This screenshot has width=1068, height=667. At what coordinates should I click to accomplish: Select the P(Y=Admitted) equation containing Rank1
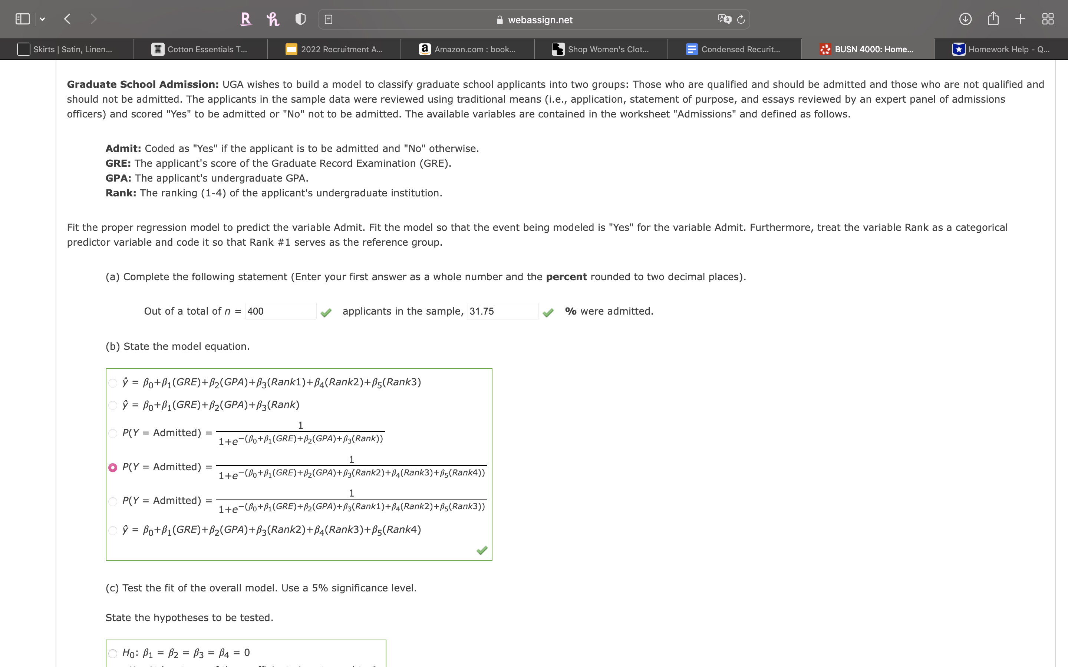(x=113, y=501)
